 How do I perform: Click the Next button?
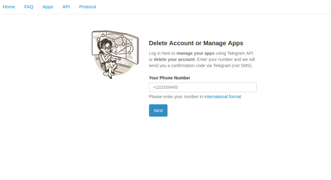[x=158, y=110]
